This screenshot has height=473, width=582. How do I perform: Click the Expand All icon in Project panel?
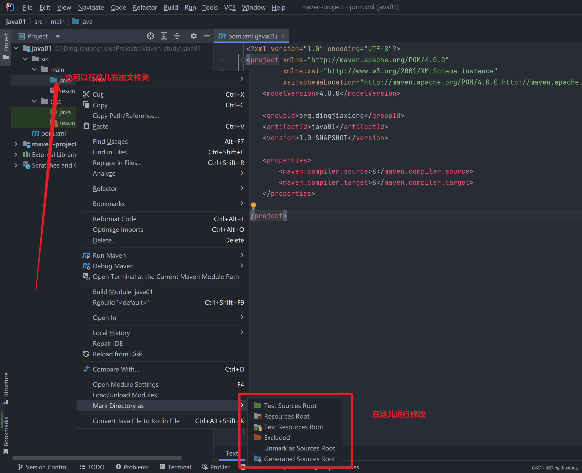(163, 36)
